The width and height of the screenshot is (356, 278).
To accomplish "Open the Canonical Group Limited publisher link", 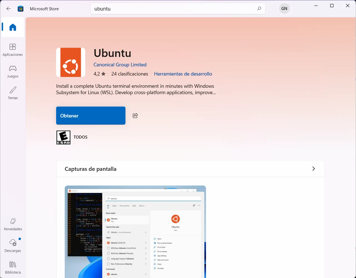I will click(120, 65).
